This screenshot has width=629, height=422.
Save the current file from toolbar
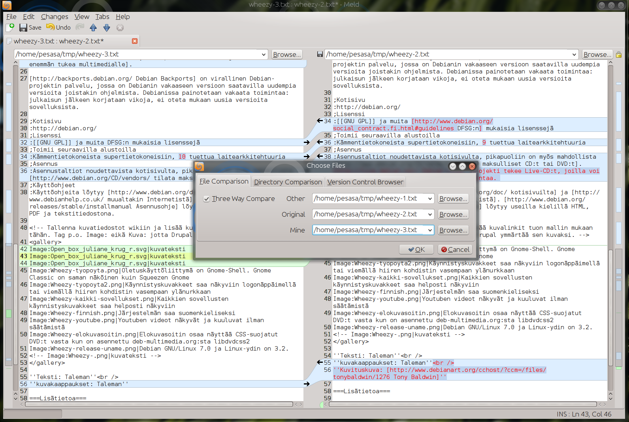pyautogui.click(x=30, y=27)
